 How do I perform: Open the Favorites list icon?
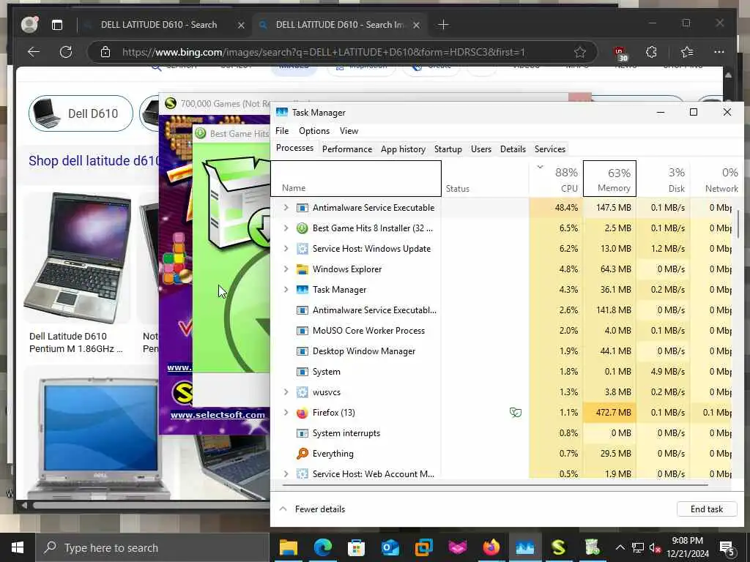pyautogui.click(x=687, y=52)
